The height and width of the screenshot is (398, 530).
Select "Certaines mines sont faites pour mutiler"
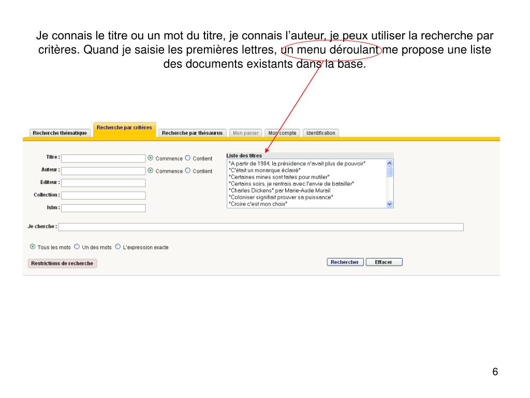pyautogui.click(x=279, y=177)
